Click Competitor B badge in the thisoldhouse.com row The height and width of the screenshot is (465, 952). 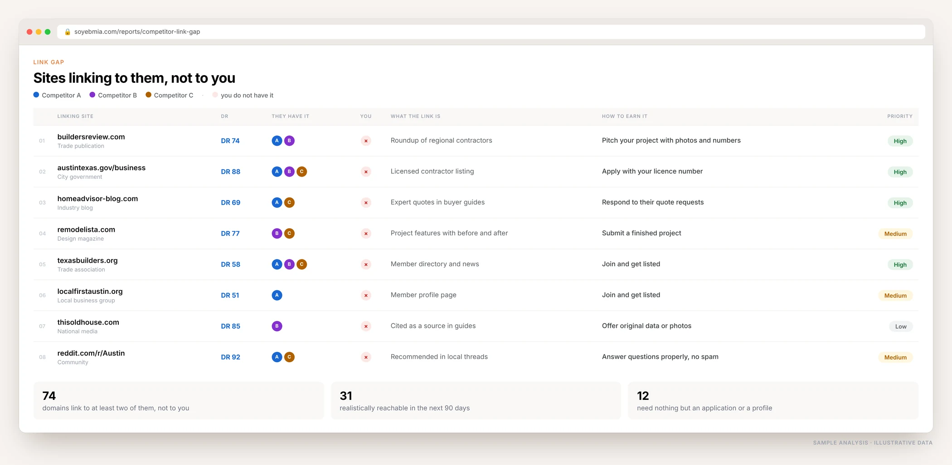coord(277,326)
